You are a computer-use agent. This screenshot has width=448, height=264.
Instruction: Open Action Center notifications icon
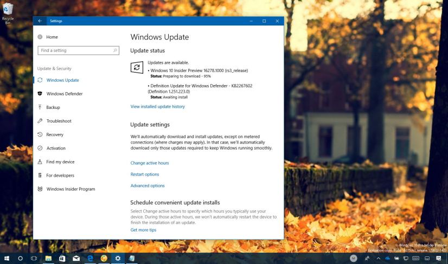(439, 258)
